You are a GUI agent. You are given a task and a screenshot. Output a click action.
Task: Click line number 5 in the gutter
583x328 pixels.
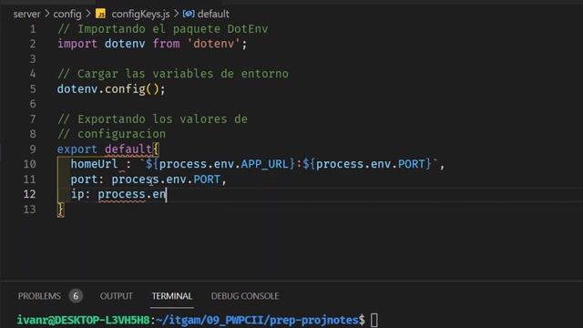point(33,89)
